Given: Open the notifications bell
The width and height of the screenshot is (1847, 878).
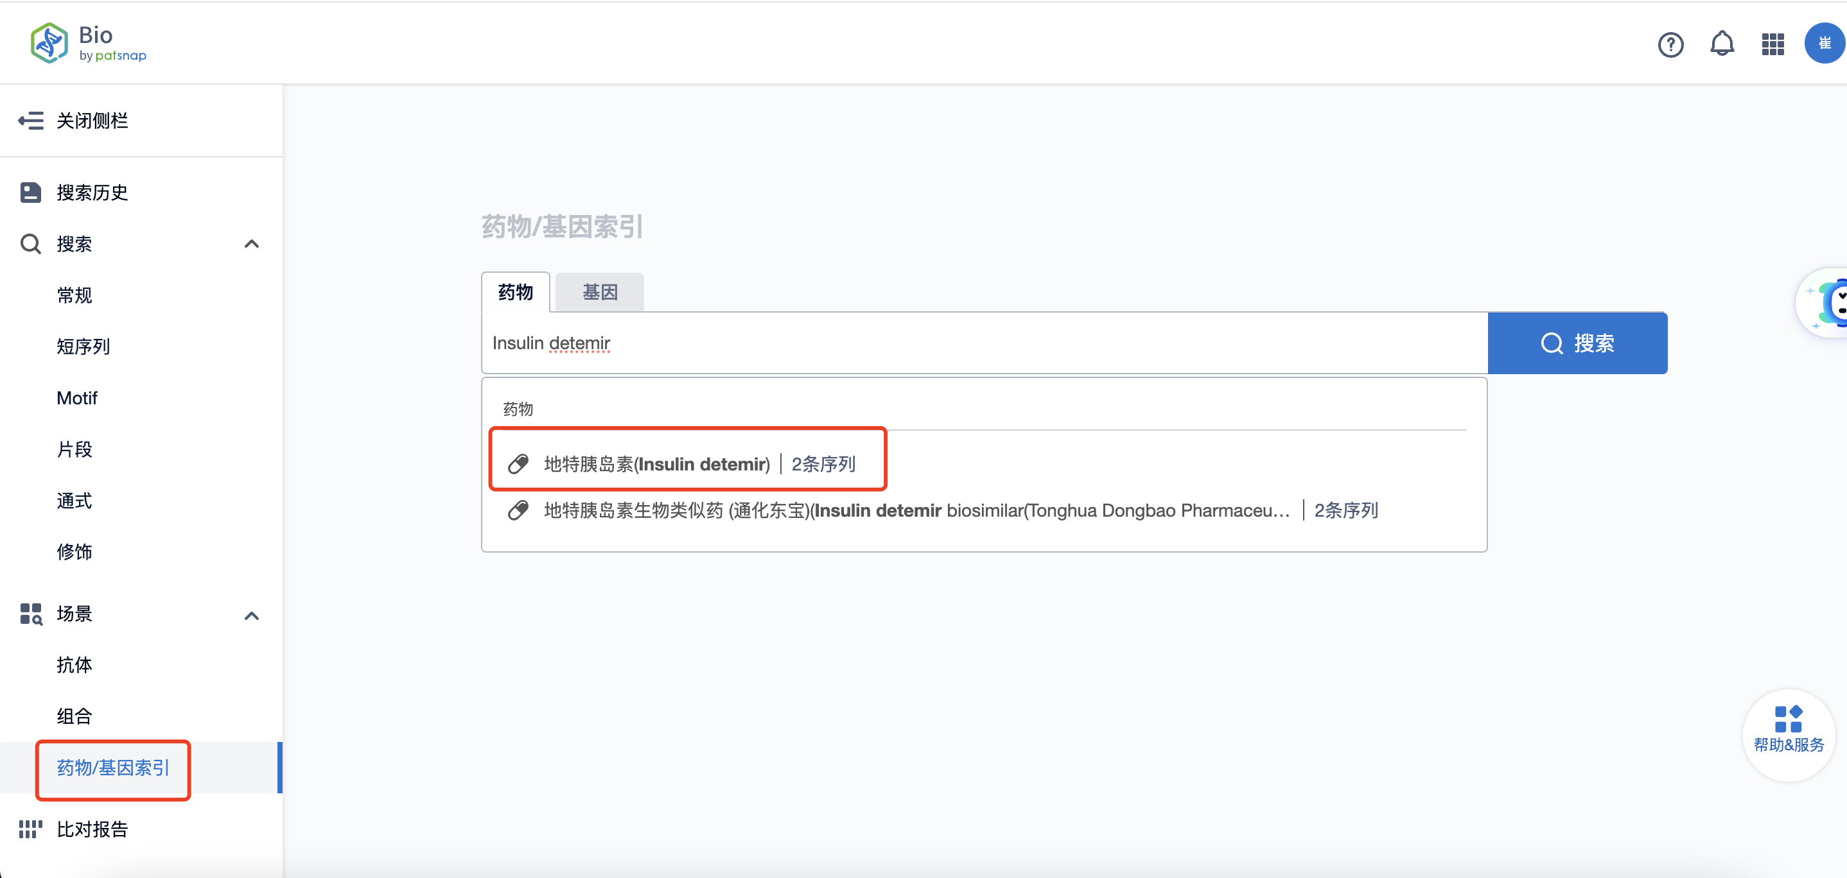Looking at the screenshot, I should tap(1722, 44).
